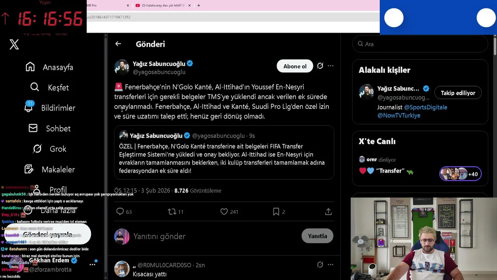
Task: Click the X'te Canlı heading
Action: click(x=377, y=141)
